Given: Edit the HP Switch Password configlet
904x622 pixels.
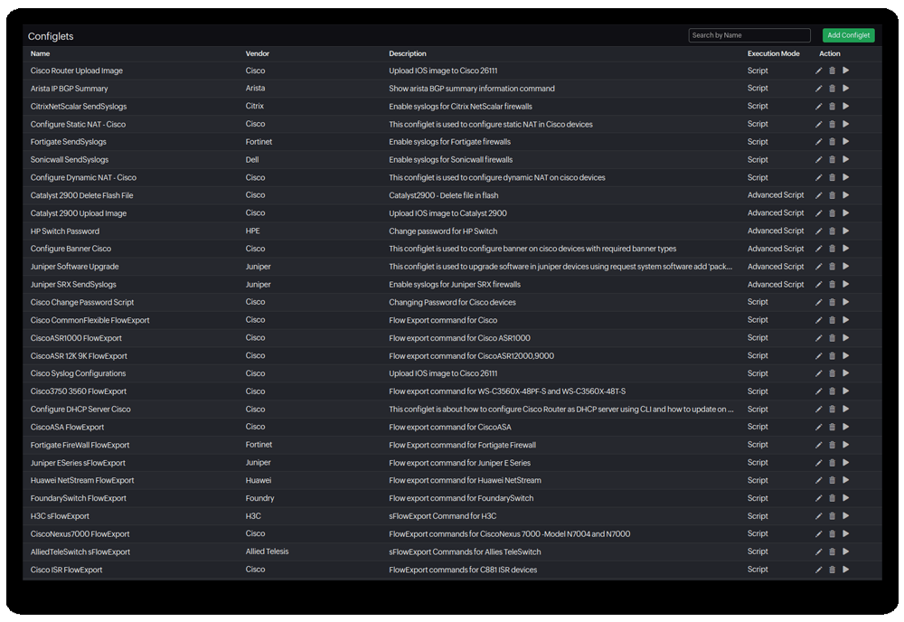Looking at the screenshot, I should point(819,231).
